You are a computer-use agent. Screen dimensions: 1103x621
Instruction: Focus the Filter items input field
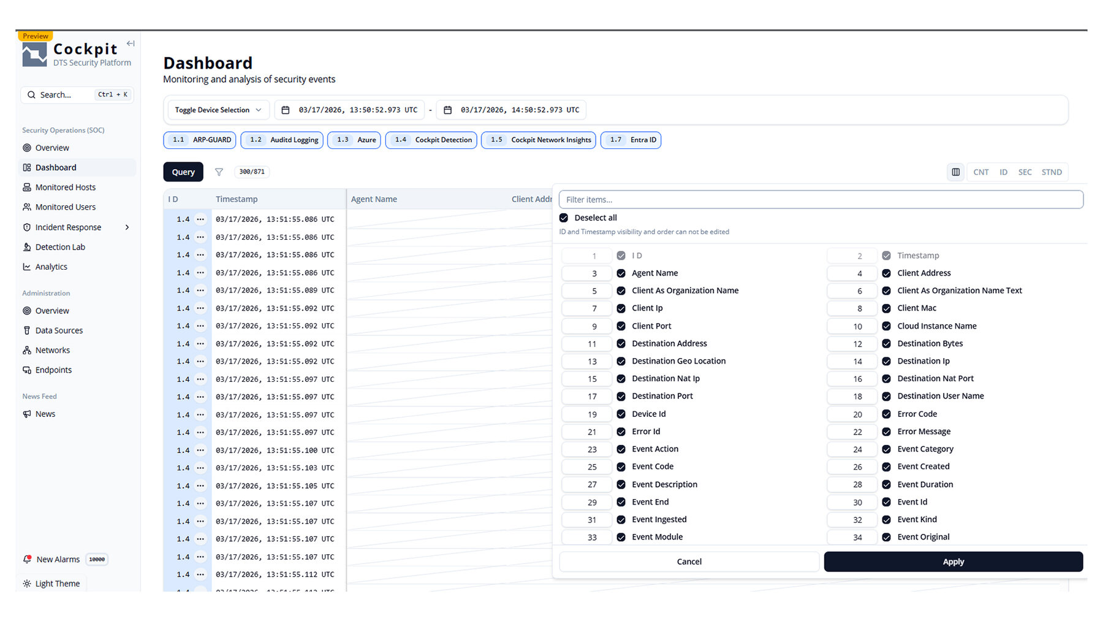coord(821,200)
